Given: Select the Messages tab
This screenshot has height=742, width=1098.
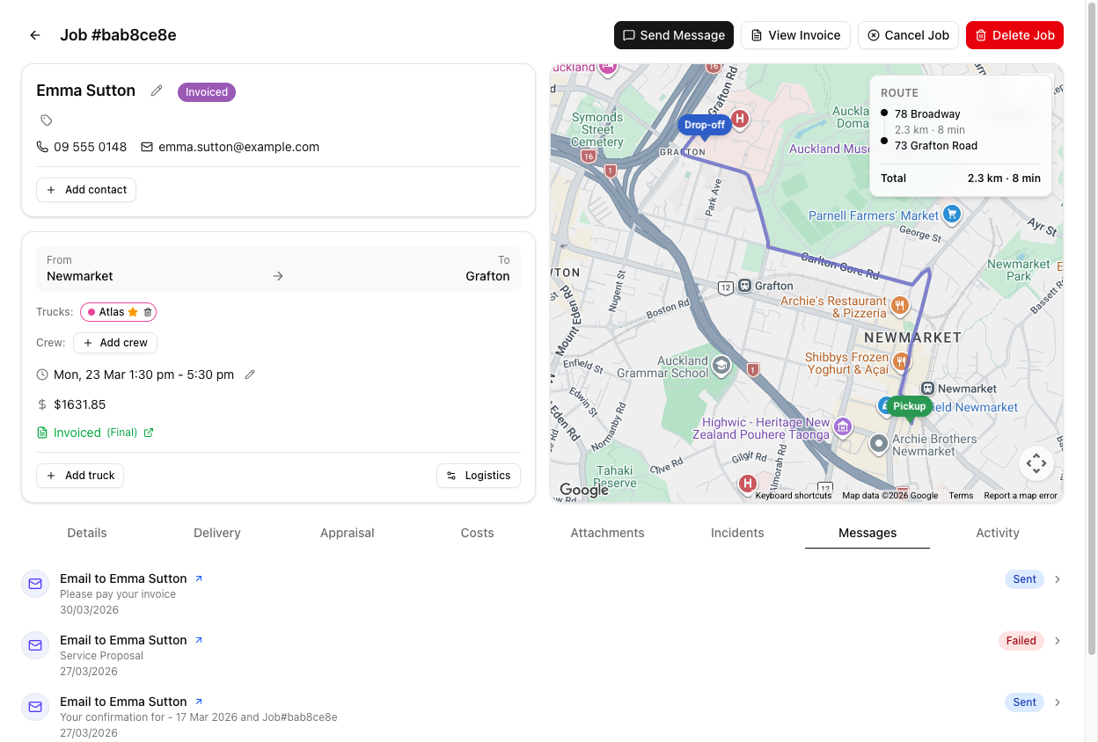Looking at the screenshot, I should click(867, 533).
